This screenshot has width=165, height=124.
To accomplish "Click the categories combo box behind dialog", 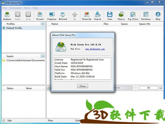I will pyautogui.click(x=123, y=88).
